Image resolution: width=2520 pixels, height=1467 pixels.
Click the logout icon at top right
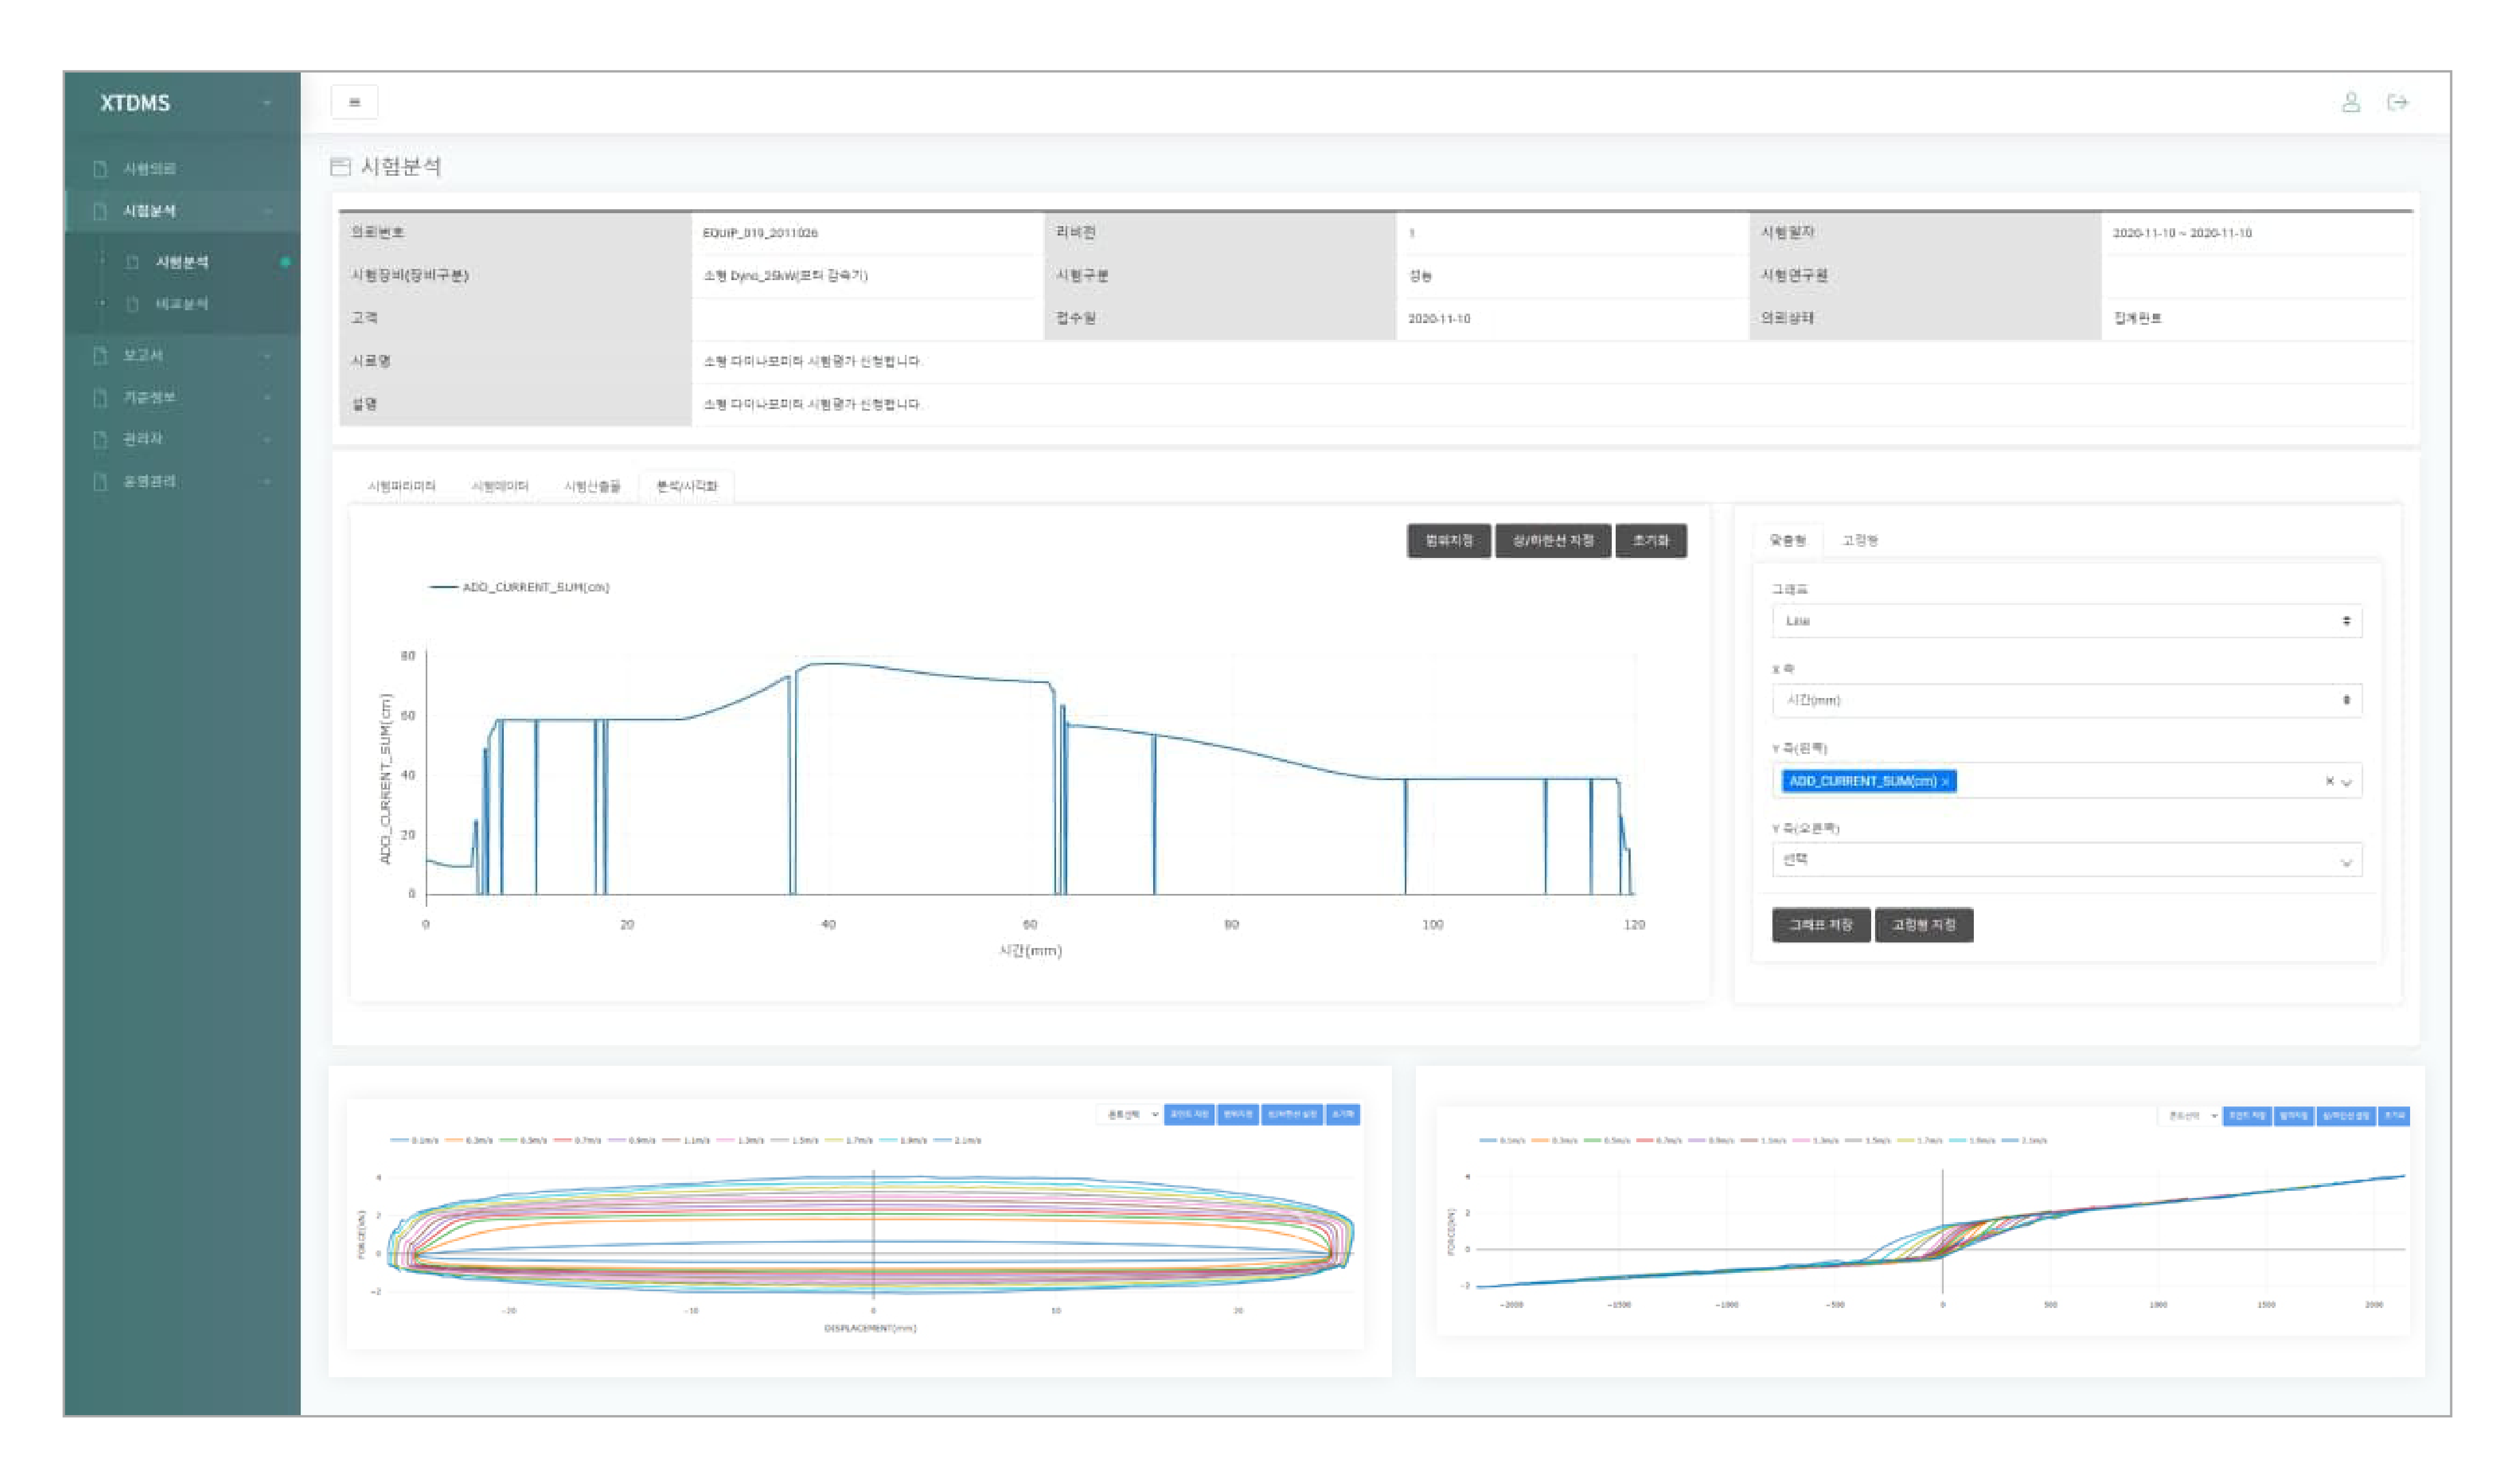coord(2397,102)
